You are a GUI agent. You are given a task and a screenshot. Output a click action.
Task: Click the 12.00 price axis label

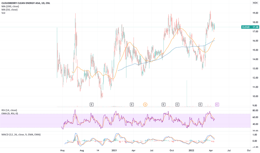255,78
